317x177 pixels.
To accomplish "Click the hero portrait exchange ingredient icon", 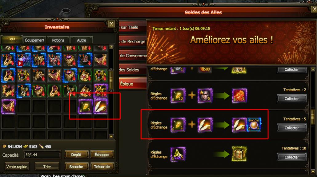I will pyautogui.click(x=205, y=95).
